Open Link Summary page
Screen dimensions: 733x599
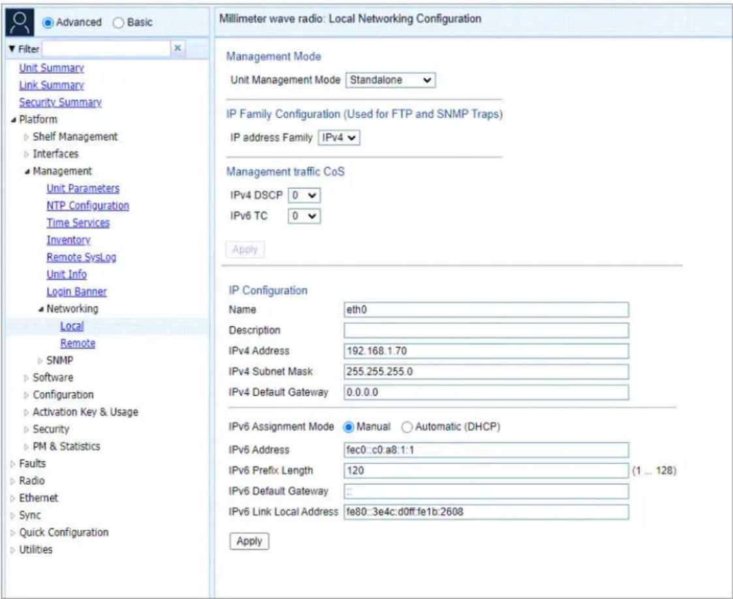(52, 85)
